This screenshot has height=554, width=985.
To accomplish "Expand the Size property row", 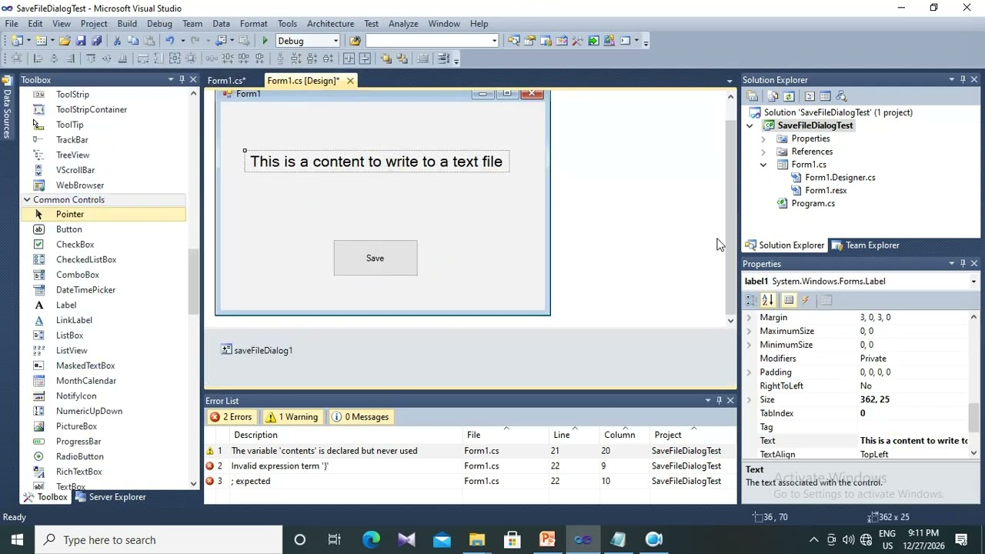I will click(750, 400).
